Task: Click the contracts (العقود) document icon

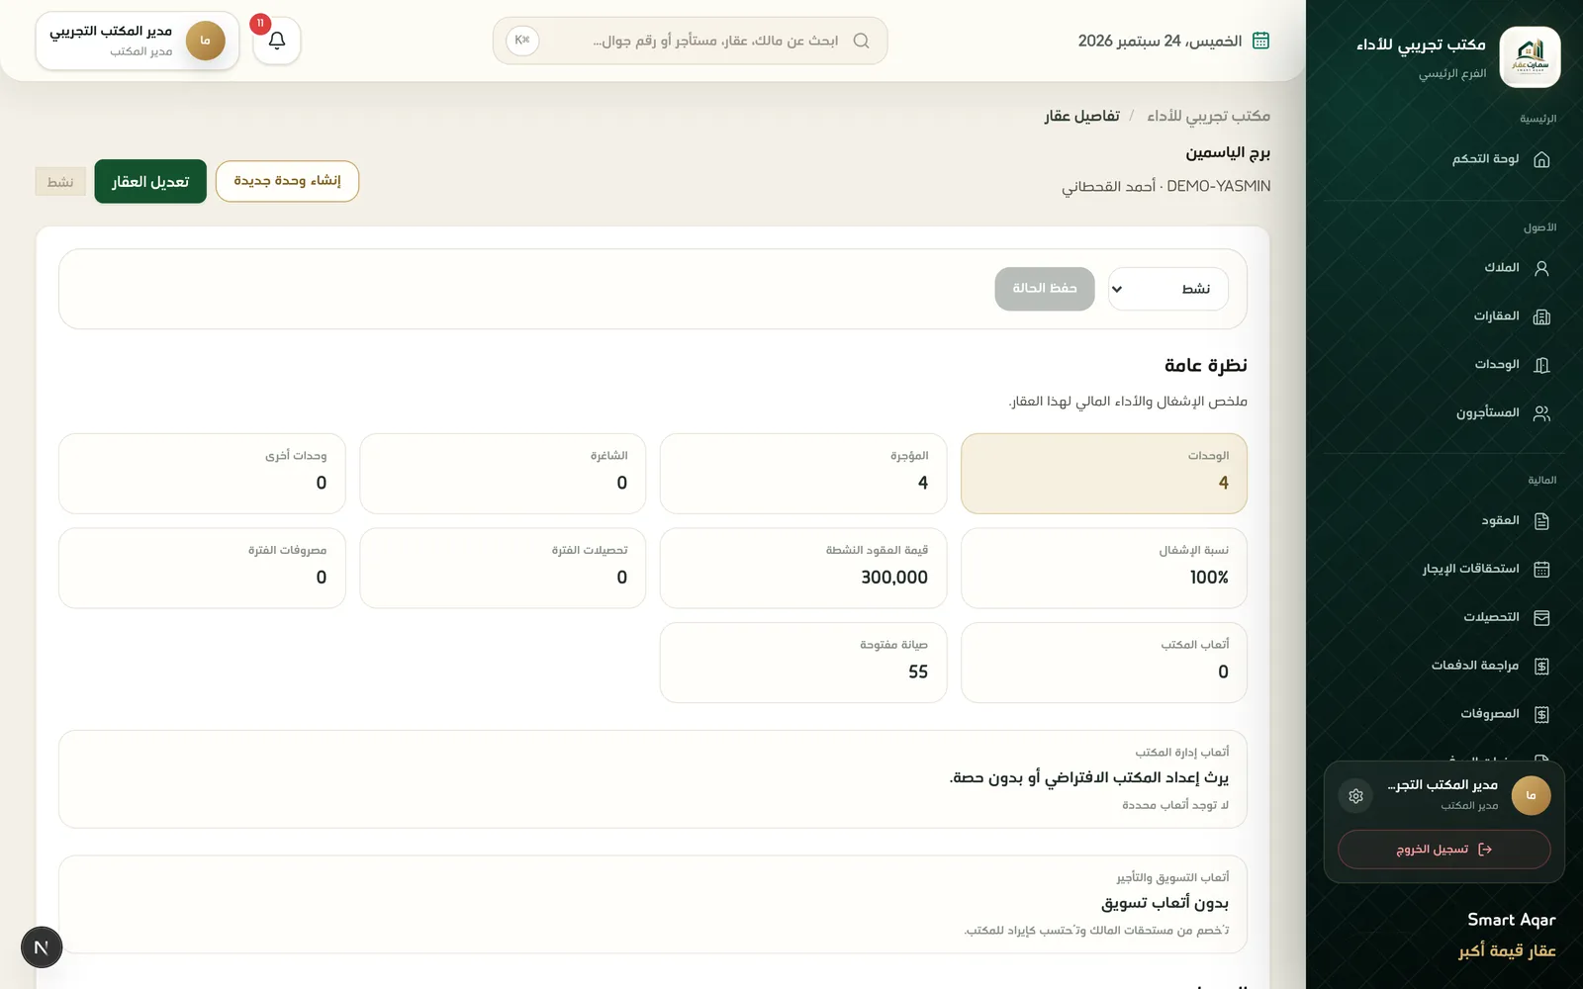Action: (1541, 521)
